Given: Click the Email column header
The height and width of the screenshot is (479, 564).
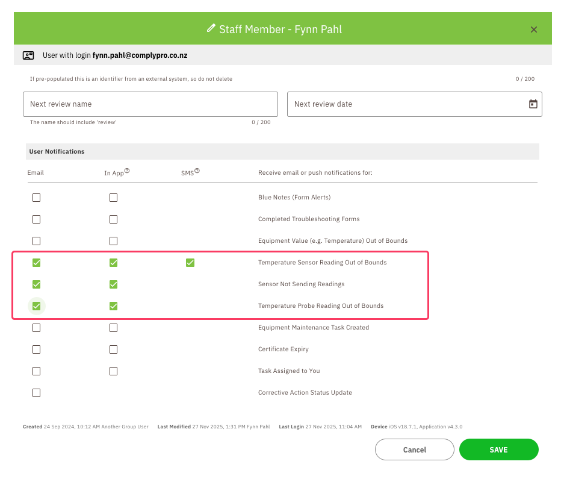Looking at the screenshot, I should pyautogui.click(x=36, y=173).
